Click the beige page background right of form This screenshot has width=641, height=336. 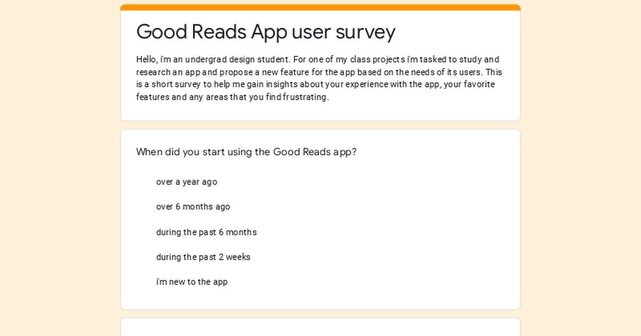tap(581, 168)
